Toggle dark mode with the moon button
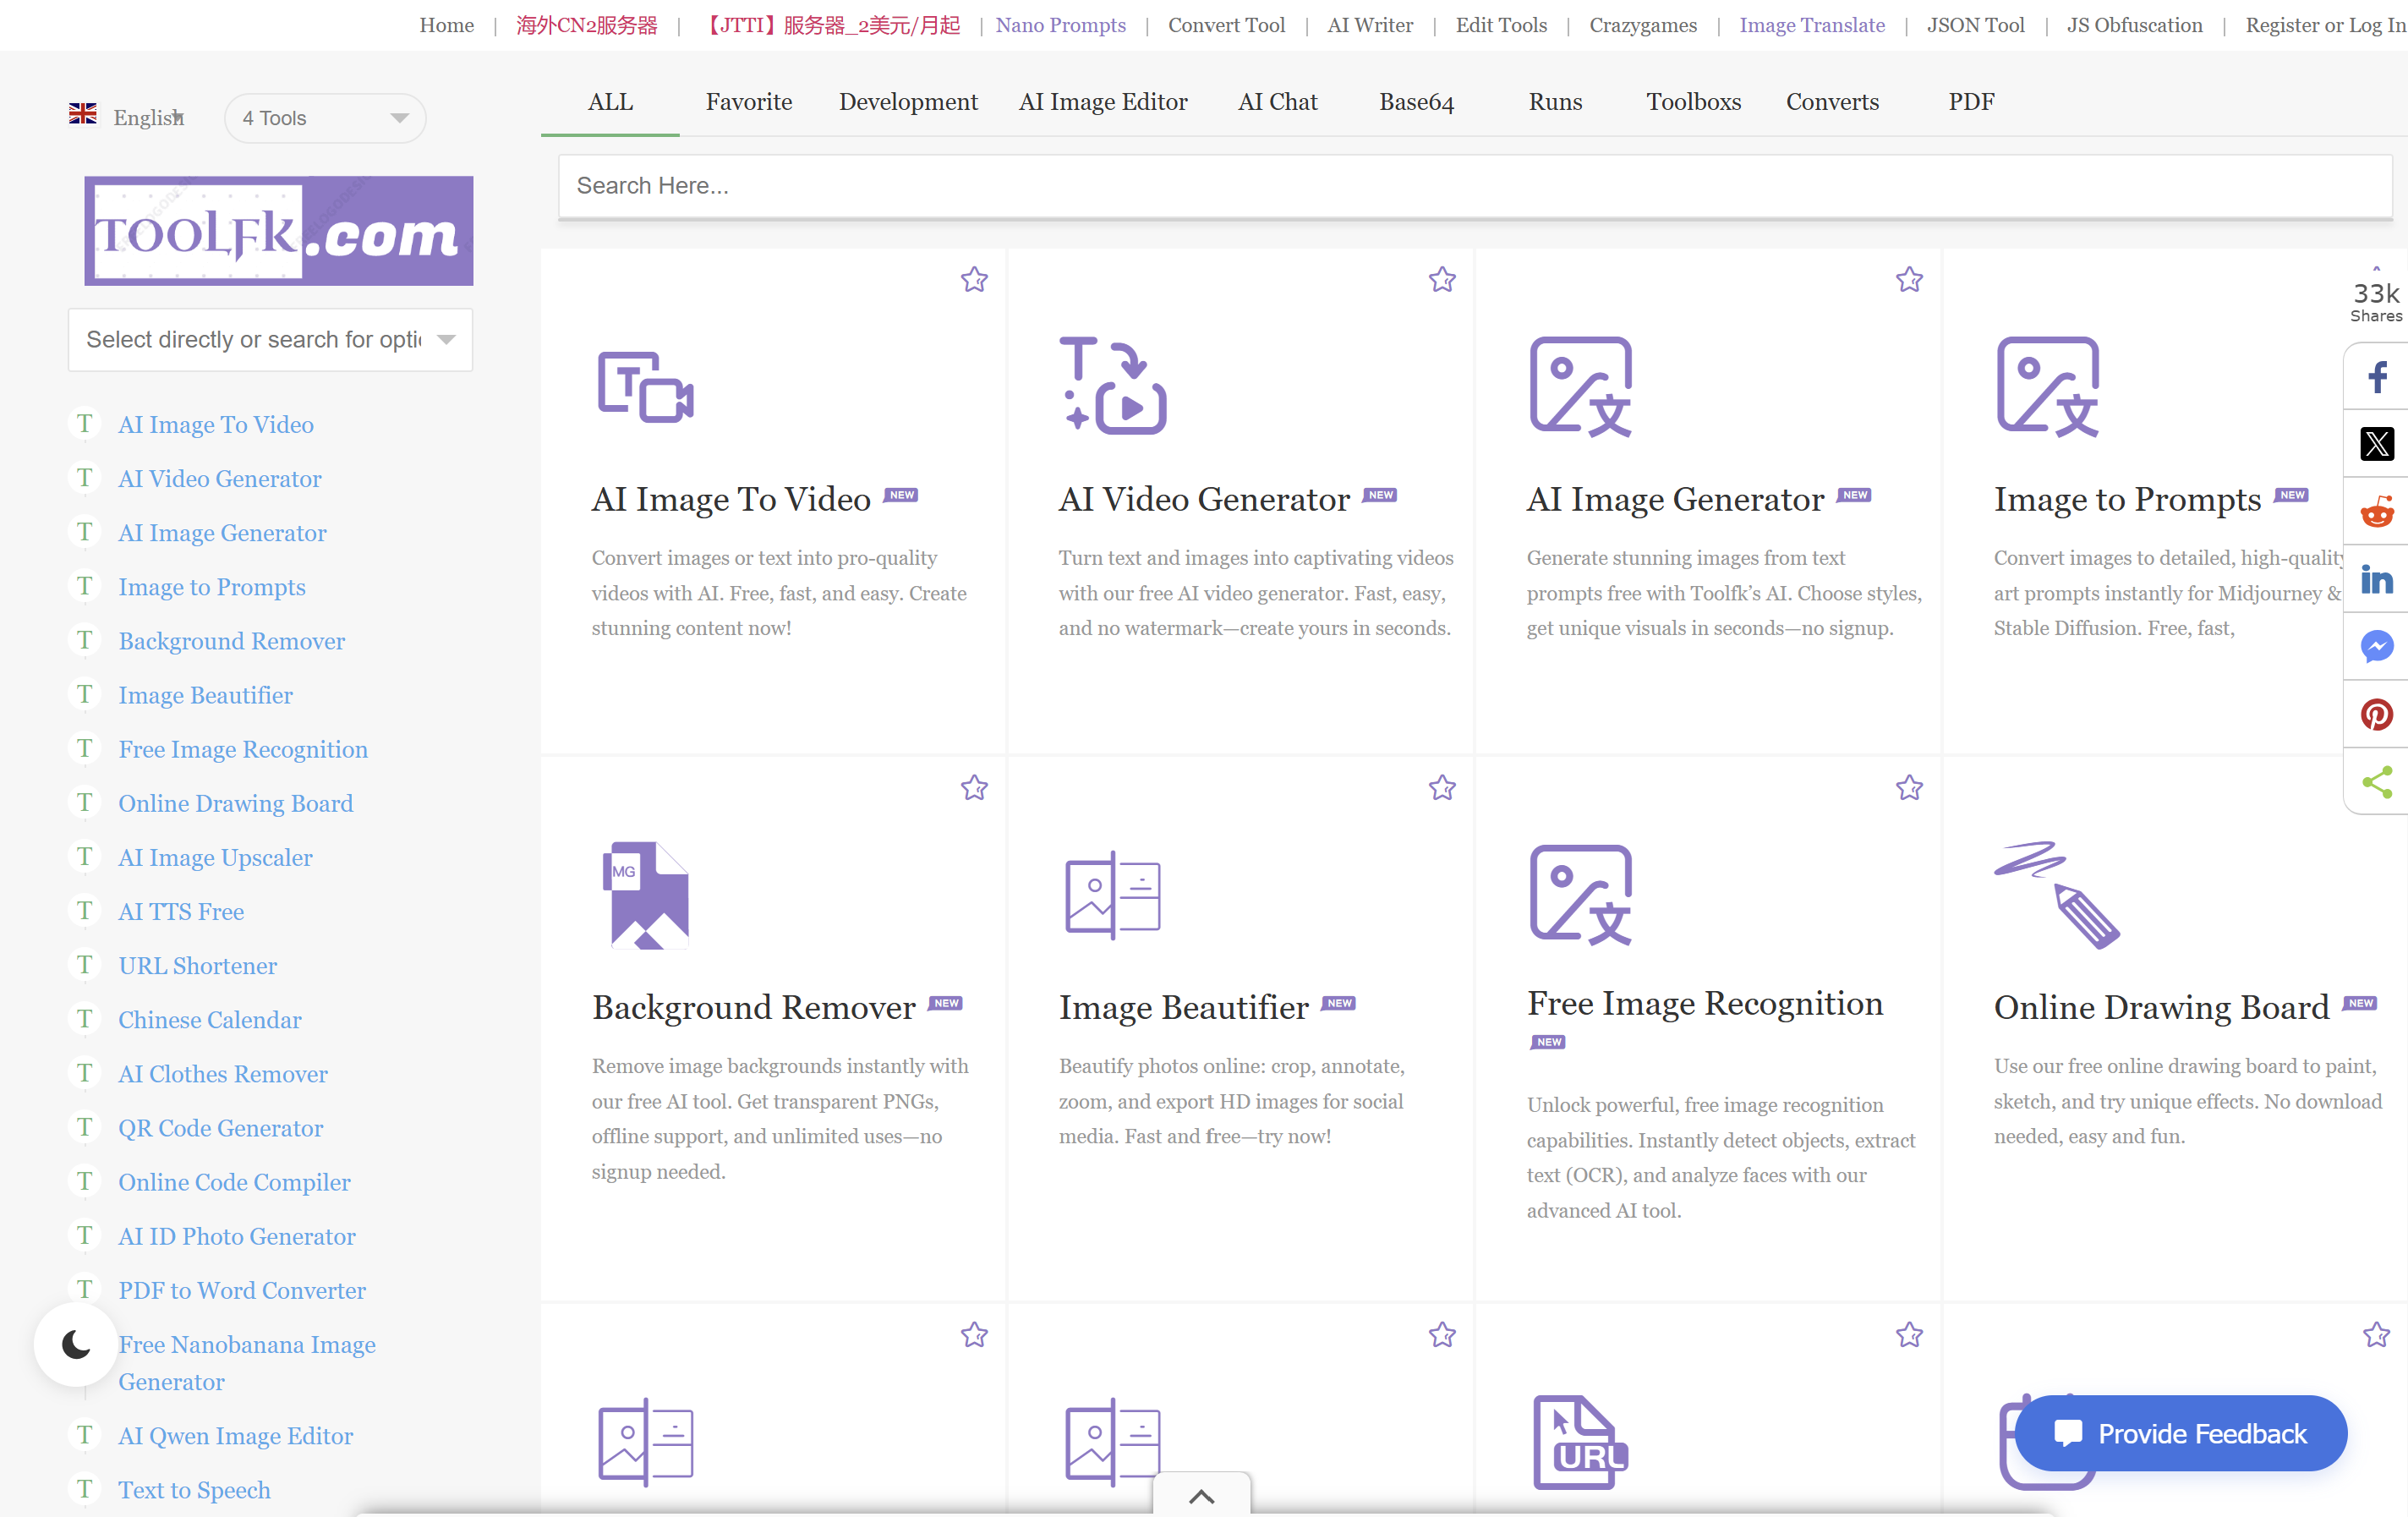Image resolution: width=2408 pixels, height=1517 pixels. [76, 1344]
